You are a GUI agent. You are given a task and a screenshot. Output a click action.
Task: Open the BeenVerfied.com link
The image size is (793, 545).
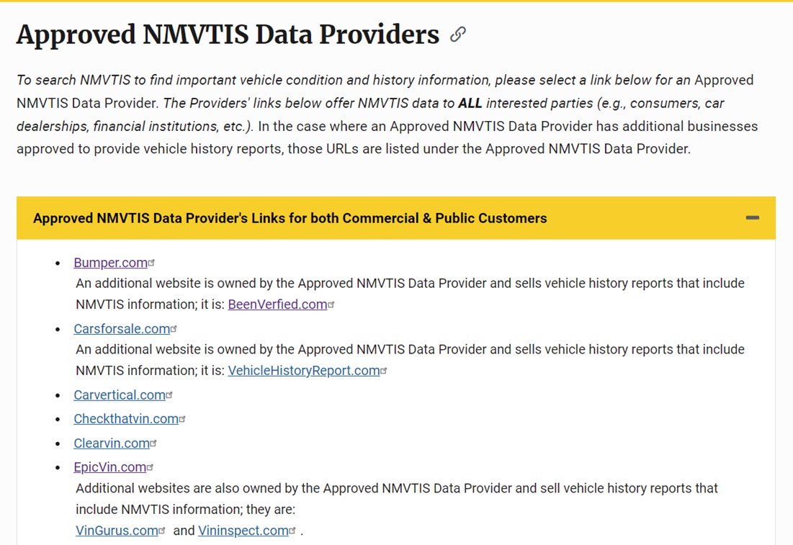click(277, 305)
